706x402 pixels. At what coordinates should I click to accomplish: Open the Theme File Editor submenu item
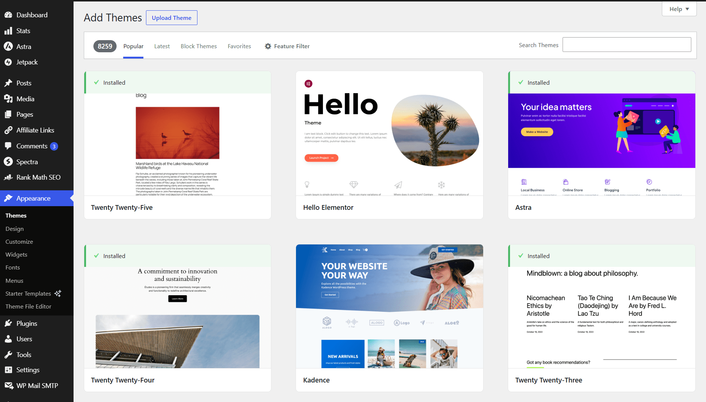click(28, 306)
